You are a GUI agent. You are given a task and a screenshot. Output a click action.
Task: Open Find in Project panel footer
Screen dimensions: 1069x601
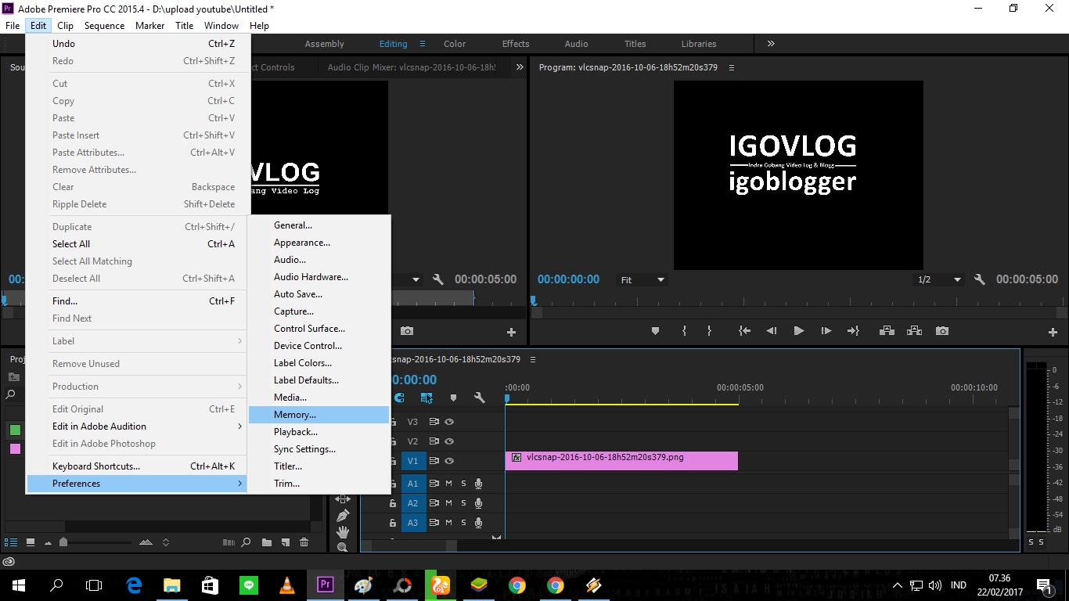pyautogui.click(x=246, y=542)
